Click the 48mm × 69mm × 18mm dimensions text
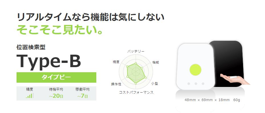Screen dimensions: 265x113 [207, 100]
